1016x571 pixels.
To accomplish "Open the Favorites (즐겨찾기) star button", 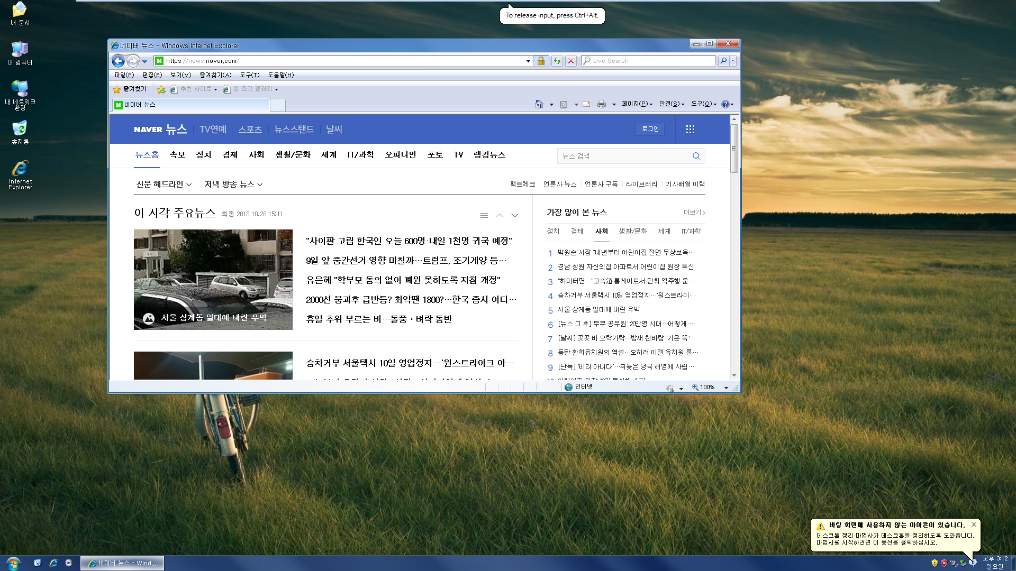I will coord(130,89).
